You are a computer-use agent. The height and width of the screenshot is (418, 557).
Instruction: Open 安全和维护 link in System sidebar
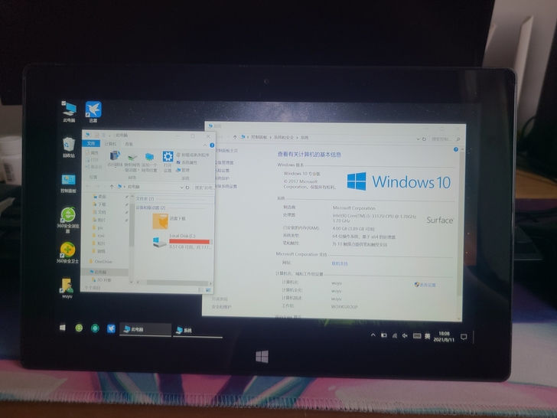click(x=221, y=306)
